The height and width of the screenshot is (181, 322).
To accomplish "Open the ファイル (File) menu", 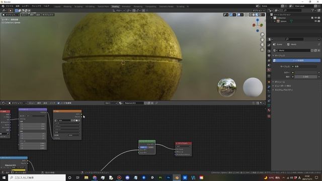I will [x=10, y=6].
